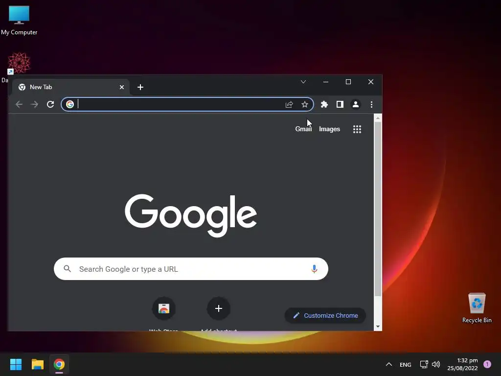The width and height of the screenshot is (501, 376).
Task: Close the New Tab tab
Action: (x=122, y=87)
